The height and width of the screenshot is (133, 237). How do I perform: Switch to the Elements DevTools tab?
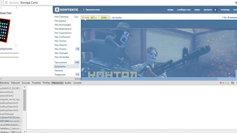(x=4, y=83)
